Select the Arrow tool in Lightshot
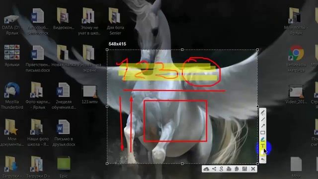The image size is (318, 179). [x=263, y=126]
